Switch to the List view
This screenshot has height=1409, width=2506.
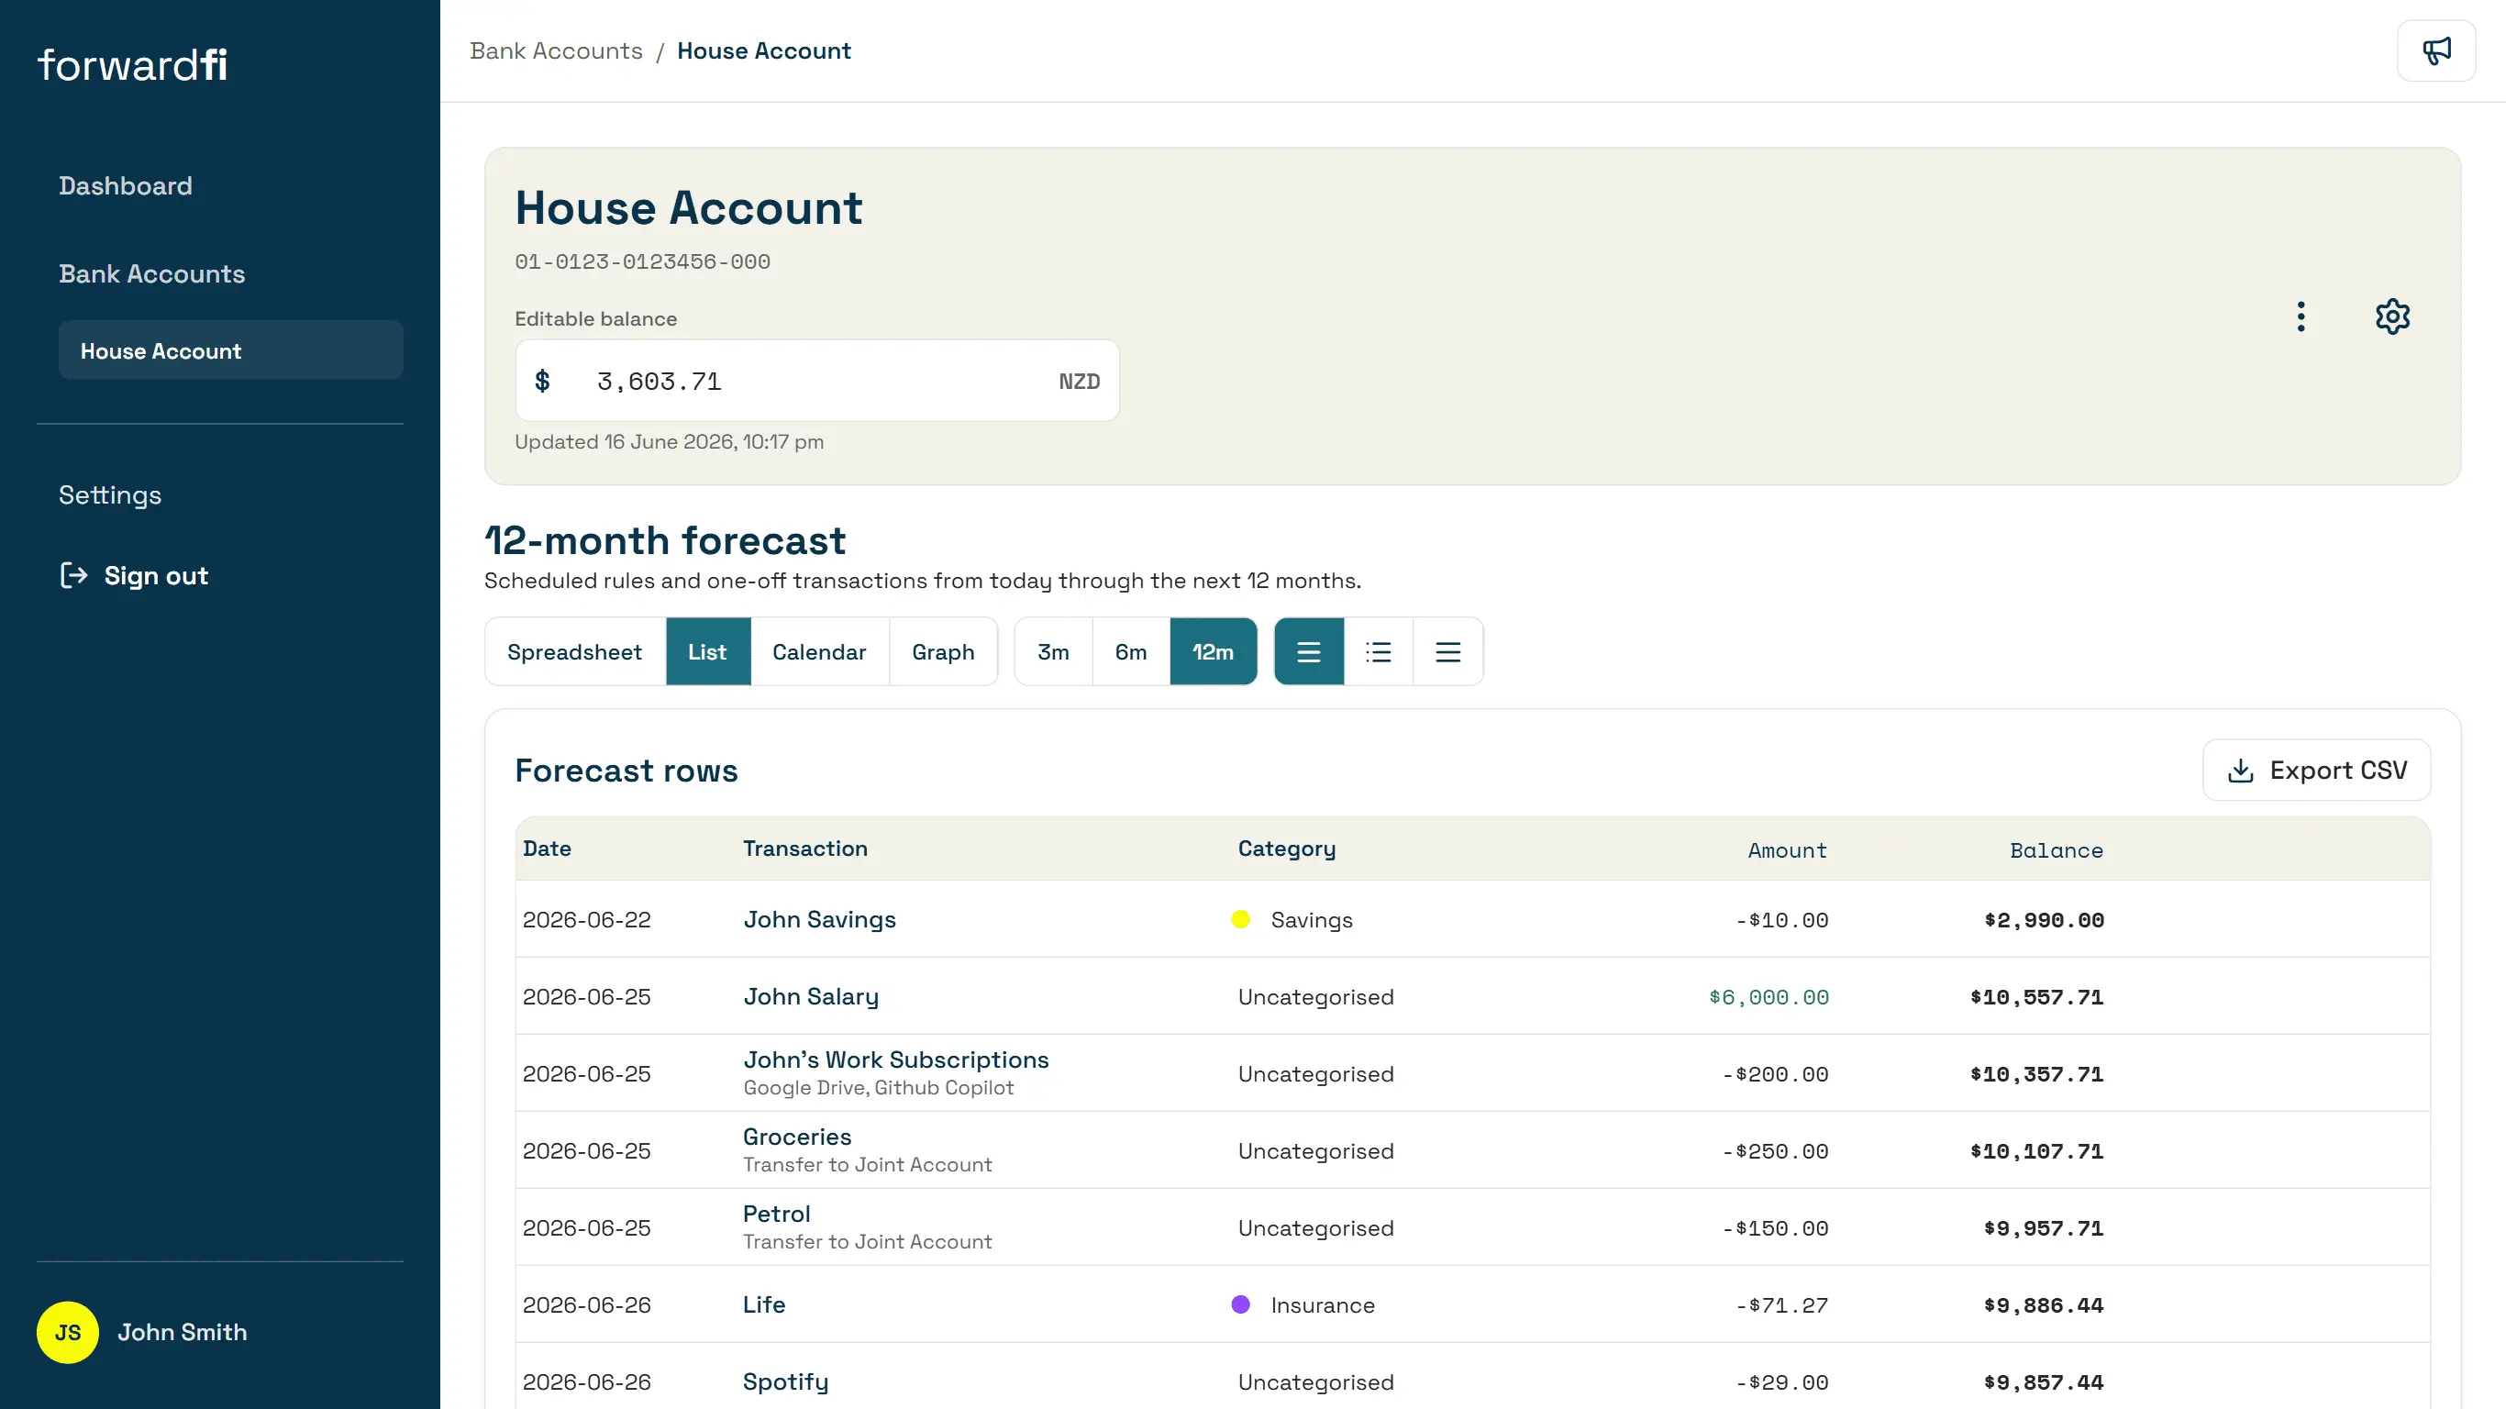[707, 652]
